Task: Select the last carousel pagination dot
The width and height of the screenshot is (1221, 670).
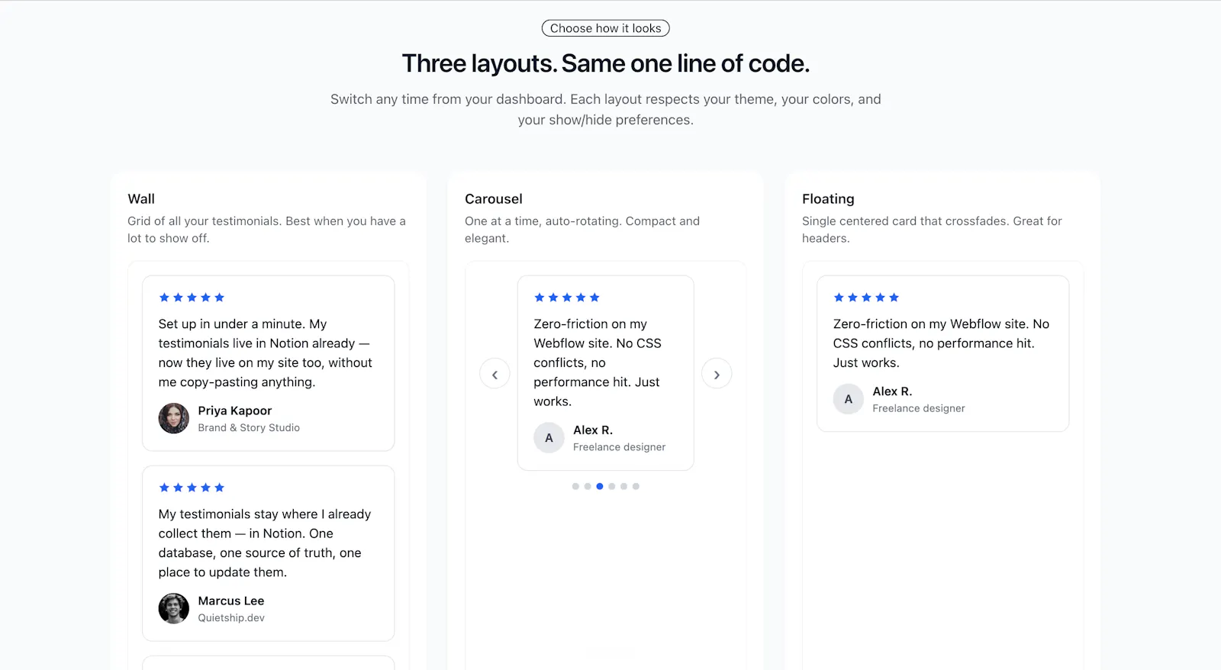Action: pos(636,486)
